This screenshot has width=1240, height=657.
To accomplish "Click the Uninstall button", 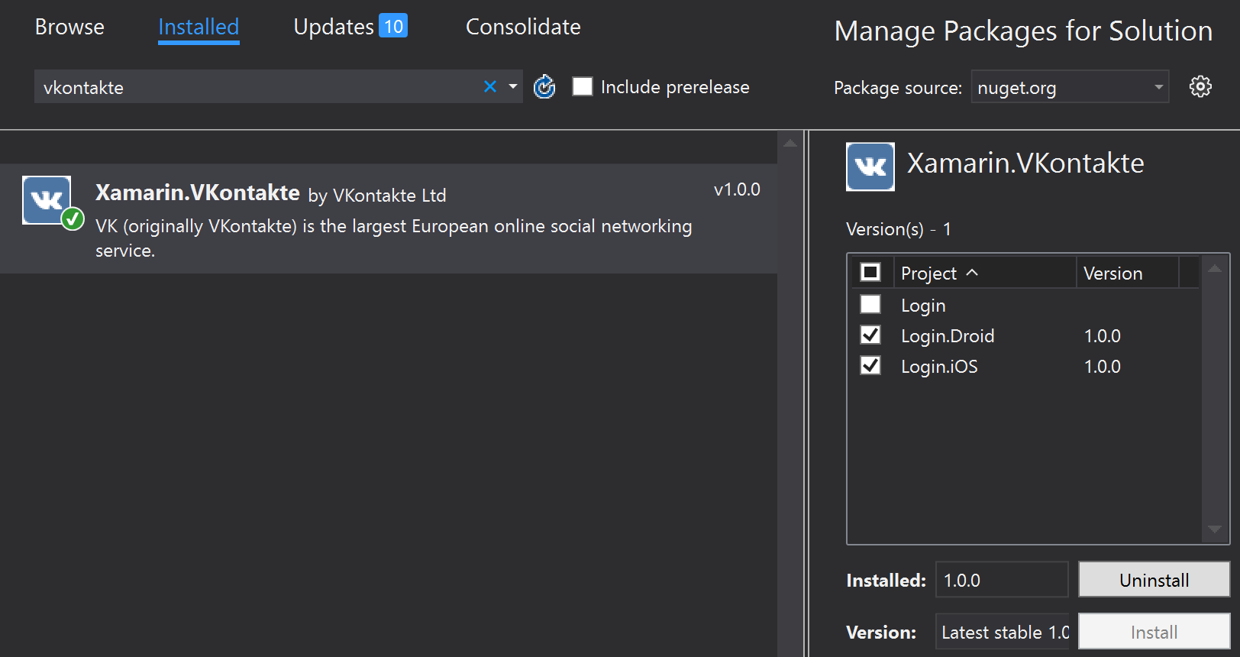I will click(1154, 580).
